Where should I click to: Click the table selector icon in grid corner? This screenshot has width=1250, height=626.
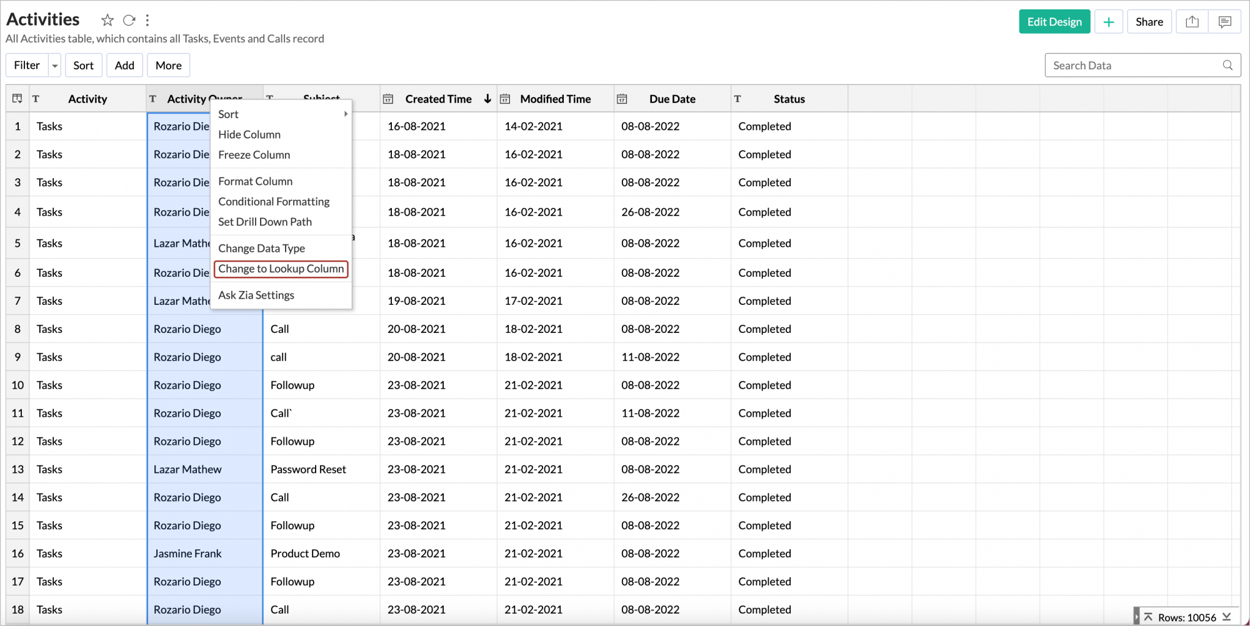tap(17, 98)
